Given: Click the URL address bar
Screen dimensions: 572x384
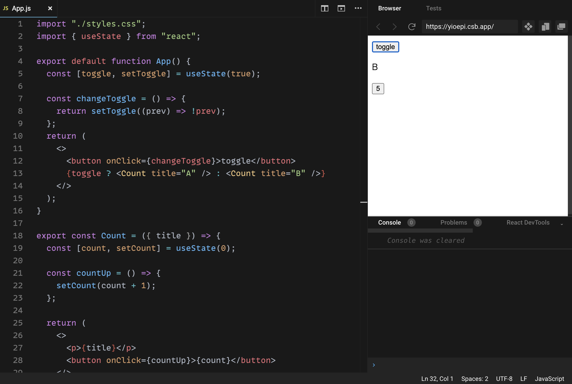Looking at the screenshot, I should (469, 26).
